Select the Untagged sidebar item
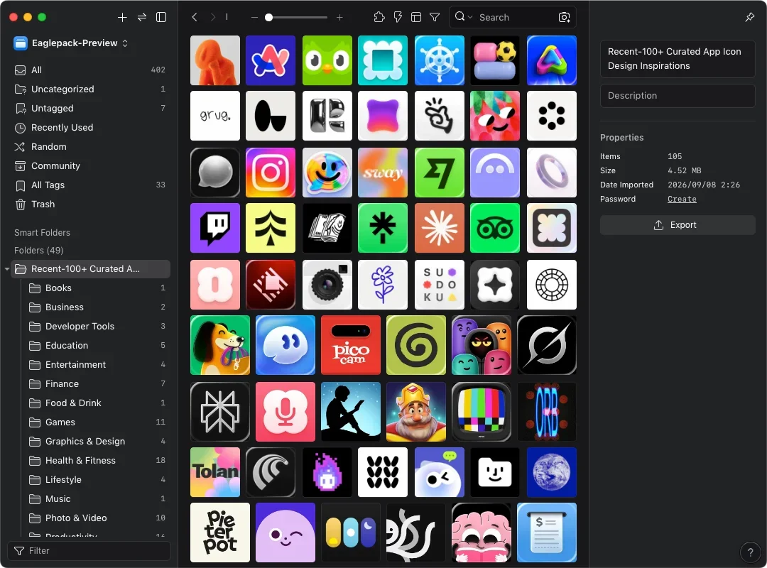Viewport: 767px width, 568px height. click(90, 108)
